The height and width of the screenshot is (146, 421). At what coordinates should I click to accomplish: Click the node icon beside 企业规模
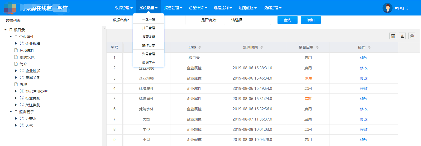pos(22,43)
